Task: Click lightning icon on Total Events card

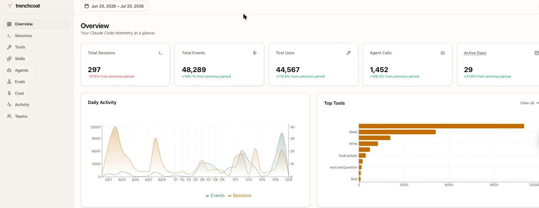Action: (255, 53)
